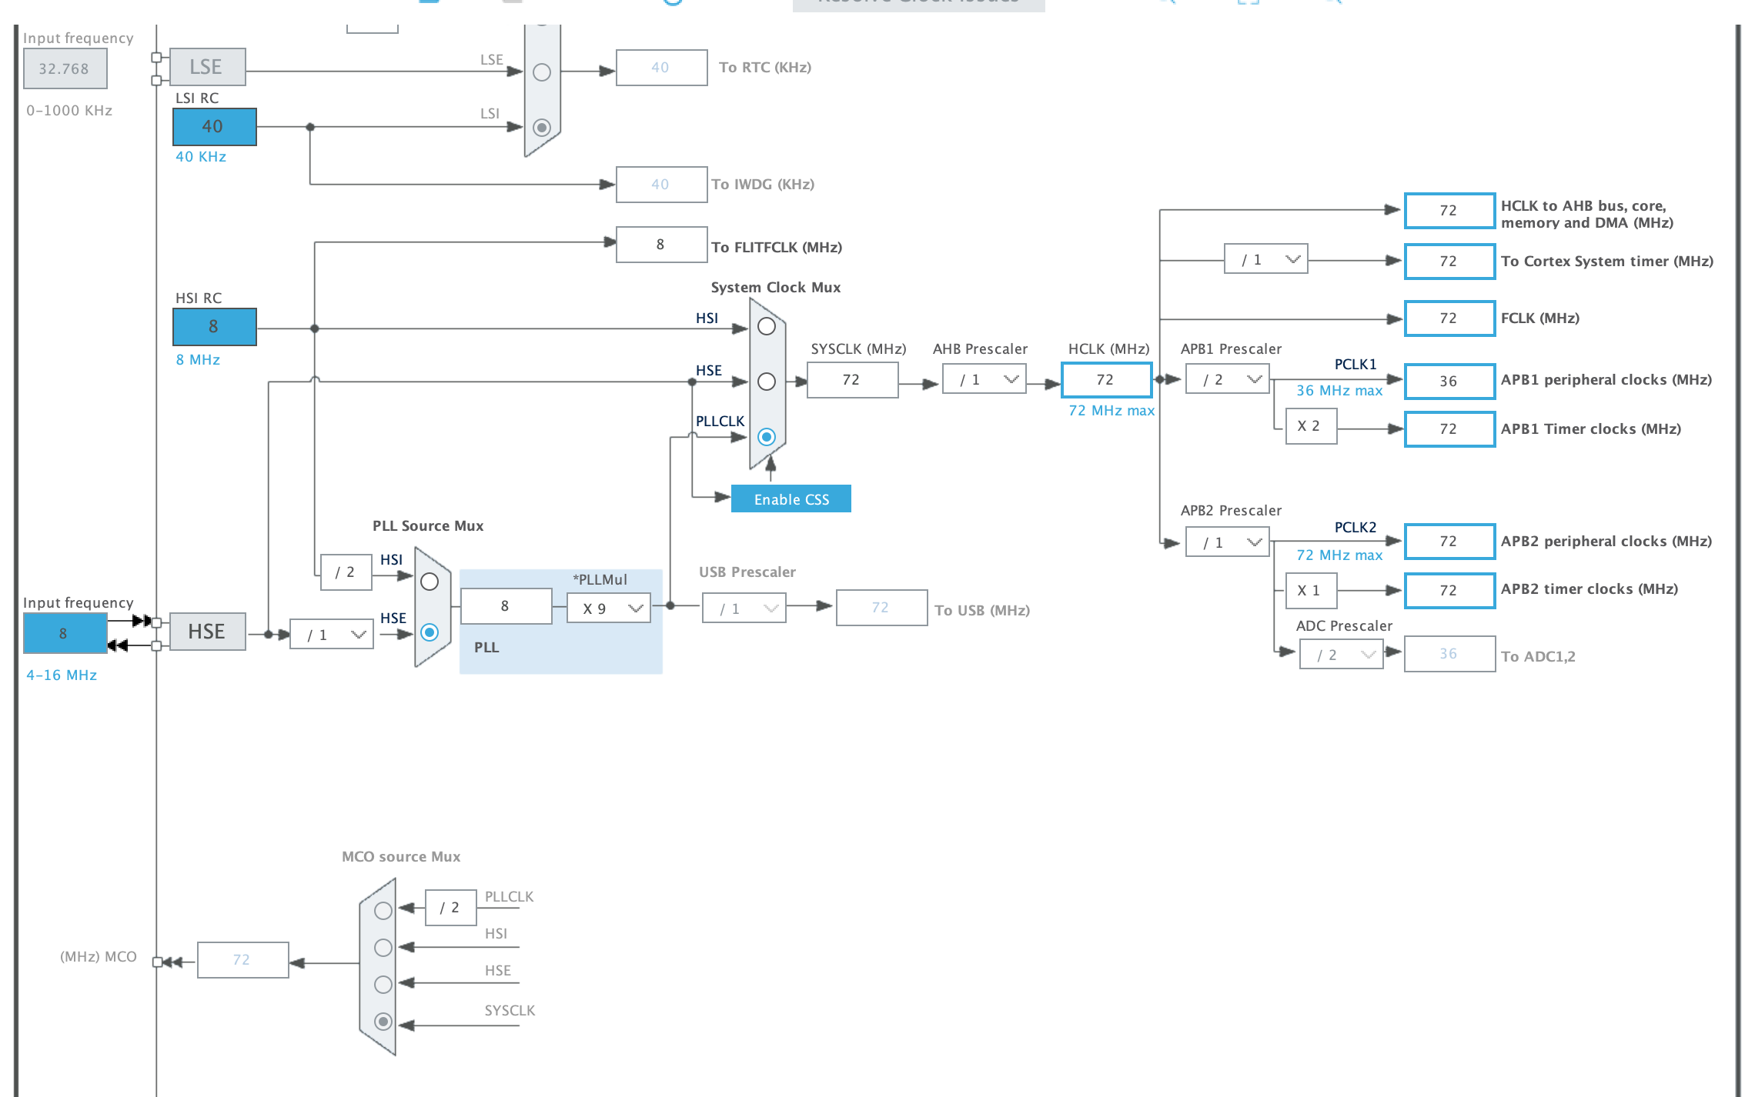Screen dimensions: 1755x1097
Task: Open the ADC Prescaler dropdown
Action: click(x=1342, y=655)
